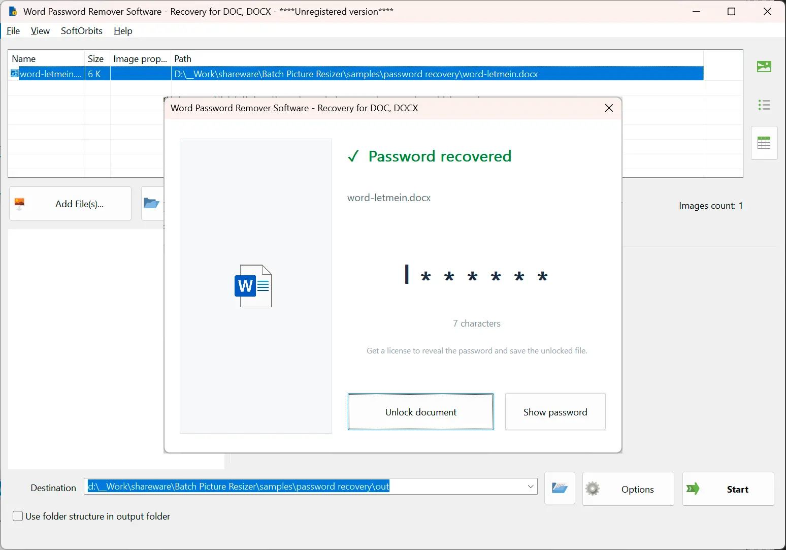Enable Use folder structure in output folder

[x=18, y=516]
